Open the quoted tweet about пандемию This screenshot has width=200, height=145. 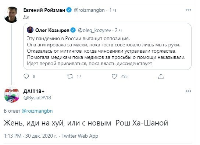[x=107, y=46]
